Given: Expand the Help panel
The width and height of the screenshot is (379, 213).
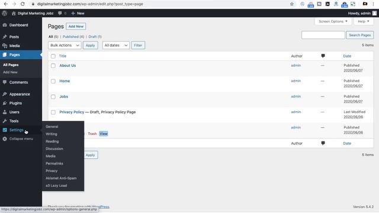Looking at the screenshot, I should pyautogui.click(x=363, y=21).
